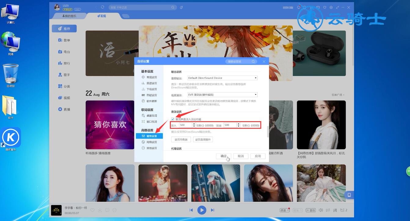Click the refresh icon in title bar
410x221 pixels.
click(x=102, y=7)
